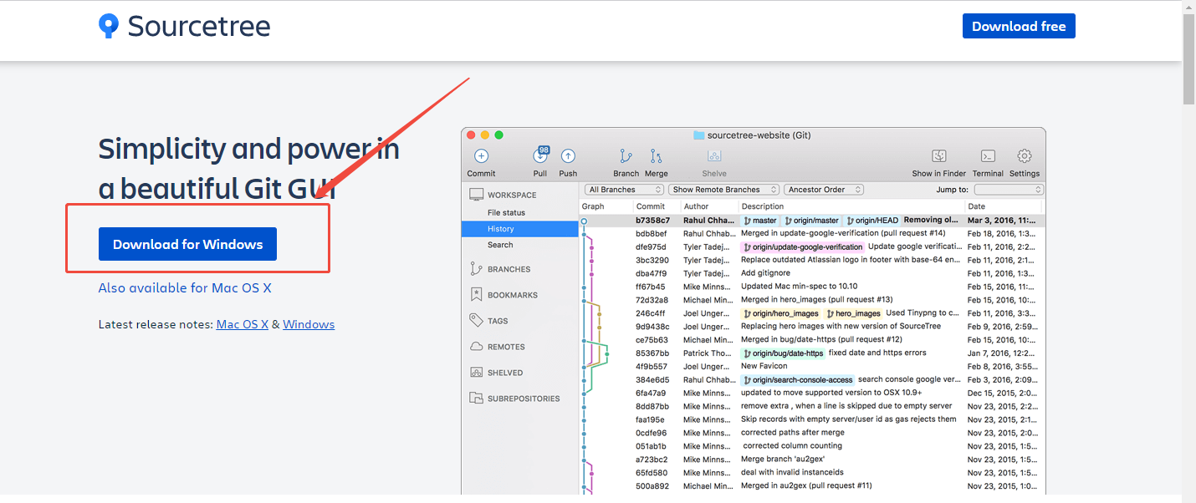Image resolution: width=1196 pixels, height=503 pixels.
Task: Click the Author column header
Action: pos(696,206)
